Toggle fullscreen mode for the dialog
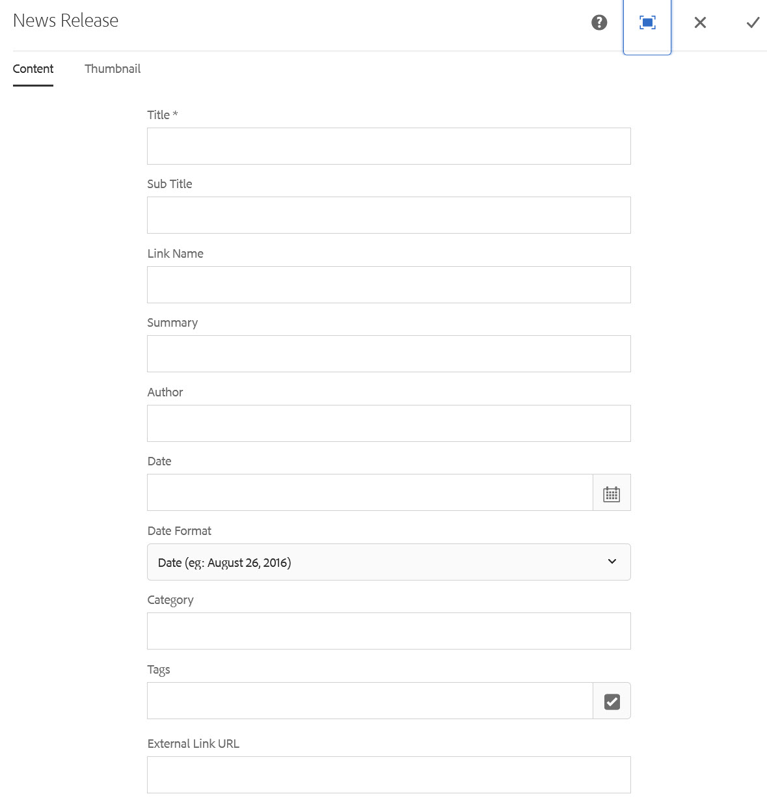 coord(647,23)
